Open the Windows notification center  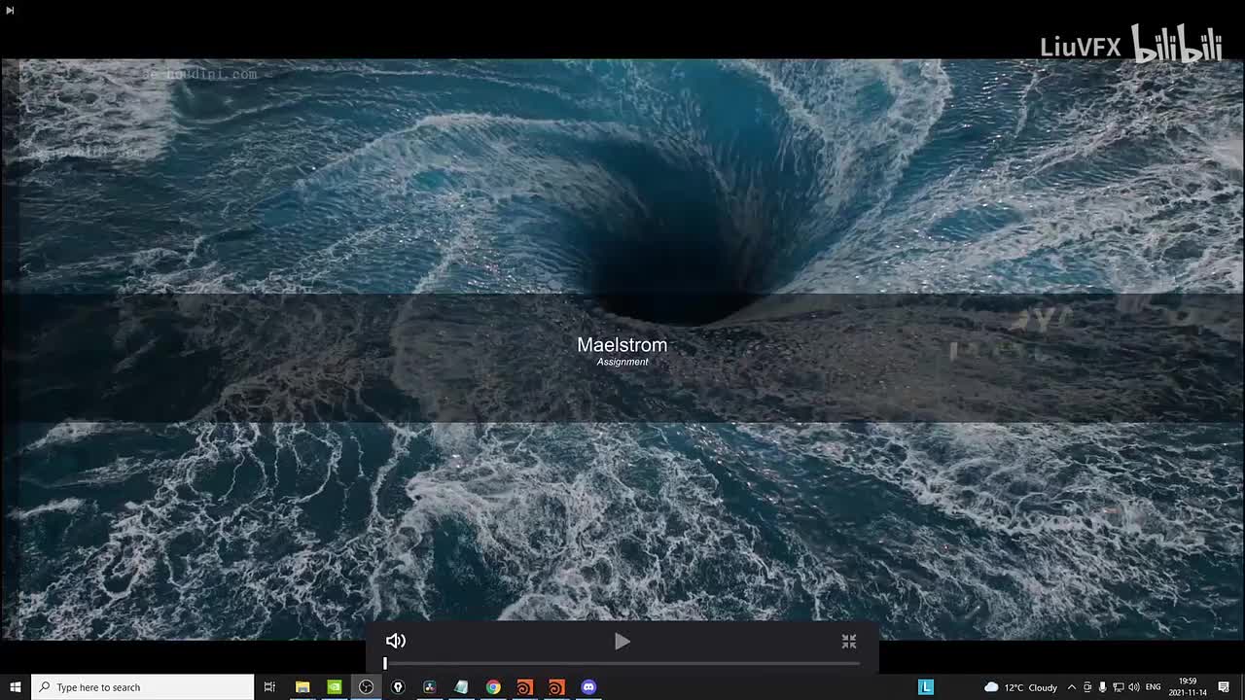pyautogui.click(x=1225, y=687)
